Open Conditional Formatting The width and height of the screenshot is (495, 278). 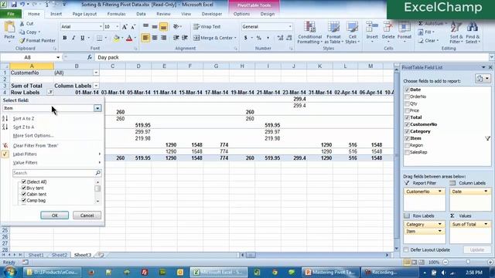point(309,32)
